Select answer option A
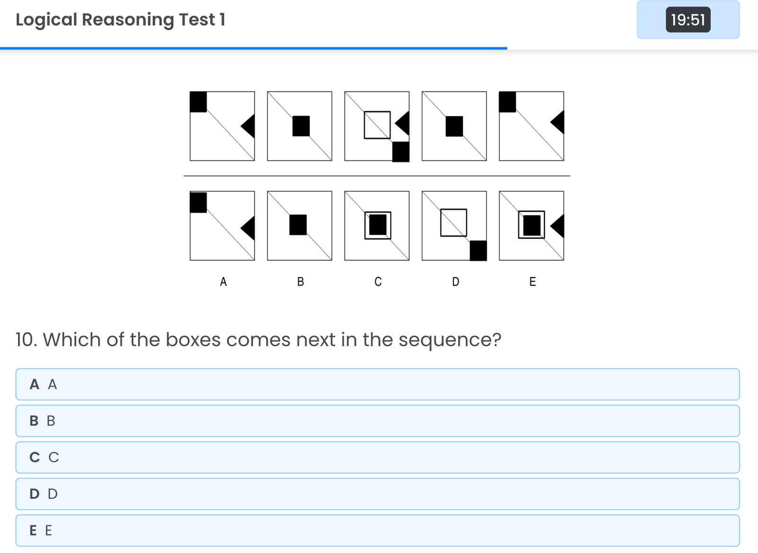This screenshot has height=553, width=758. point(377,384)
